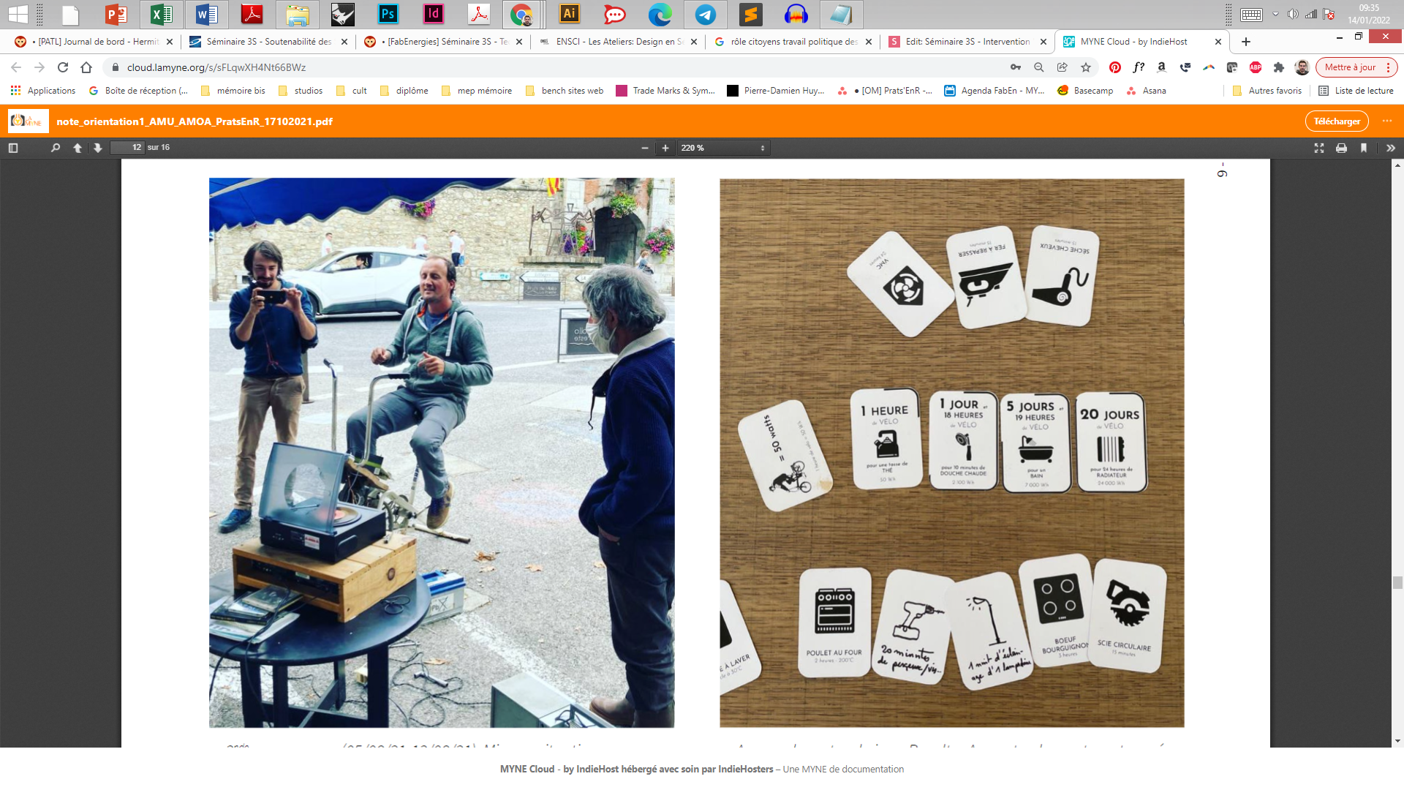1404x790 pixels.
Task: Open the 220 % zoom dropdown
Action: pyautogui.click(x=722, y=148)
